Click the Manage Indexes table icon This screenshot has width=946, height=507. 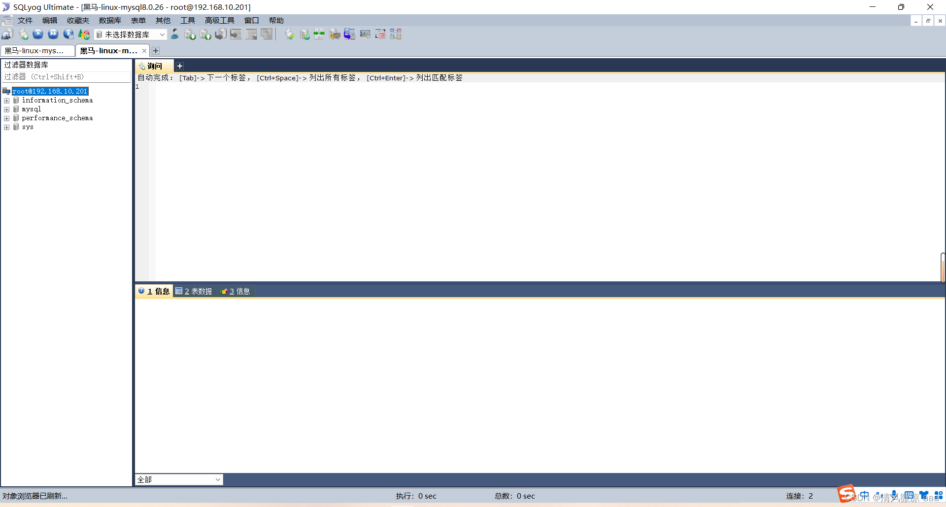267,34
